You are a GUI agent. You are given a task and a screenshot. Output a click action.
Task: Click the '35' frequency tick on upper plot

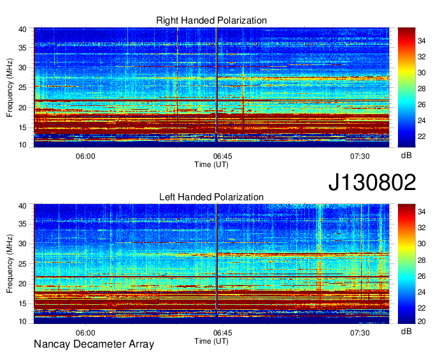tap(22, 48)
